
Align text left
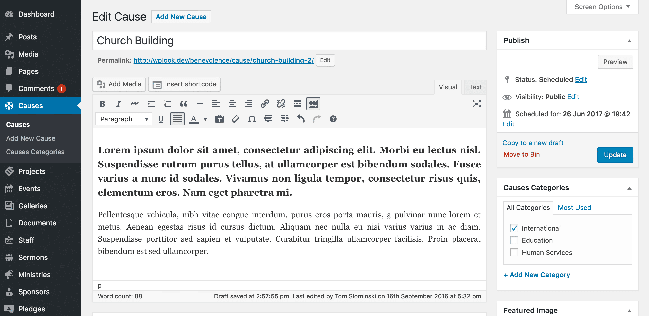click(x=216, y=104)
